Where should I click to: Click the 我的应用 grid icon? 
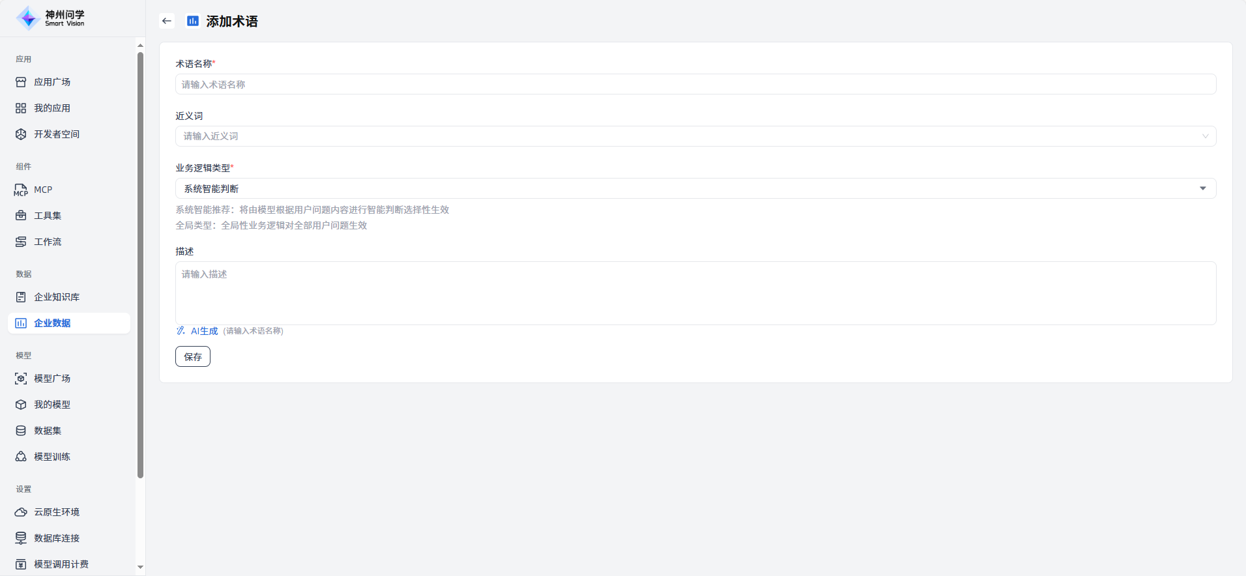click(21, 108)
